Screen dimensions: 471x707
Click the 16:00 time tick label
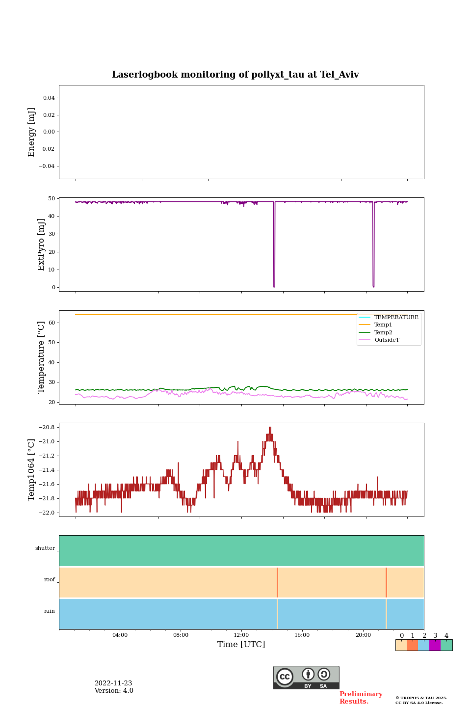pyautogui.click(x=302, y=635)
